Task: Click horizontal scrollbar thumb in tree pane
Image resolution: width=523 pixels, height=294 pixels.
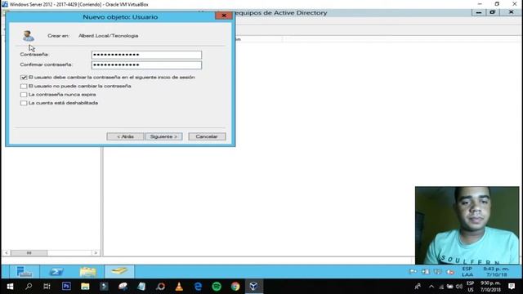Action: pos(29,253)
